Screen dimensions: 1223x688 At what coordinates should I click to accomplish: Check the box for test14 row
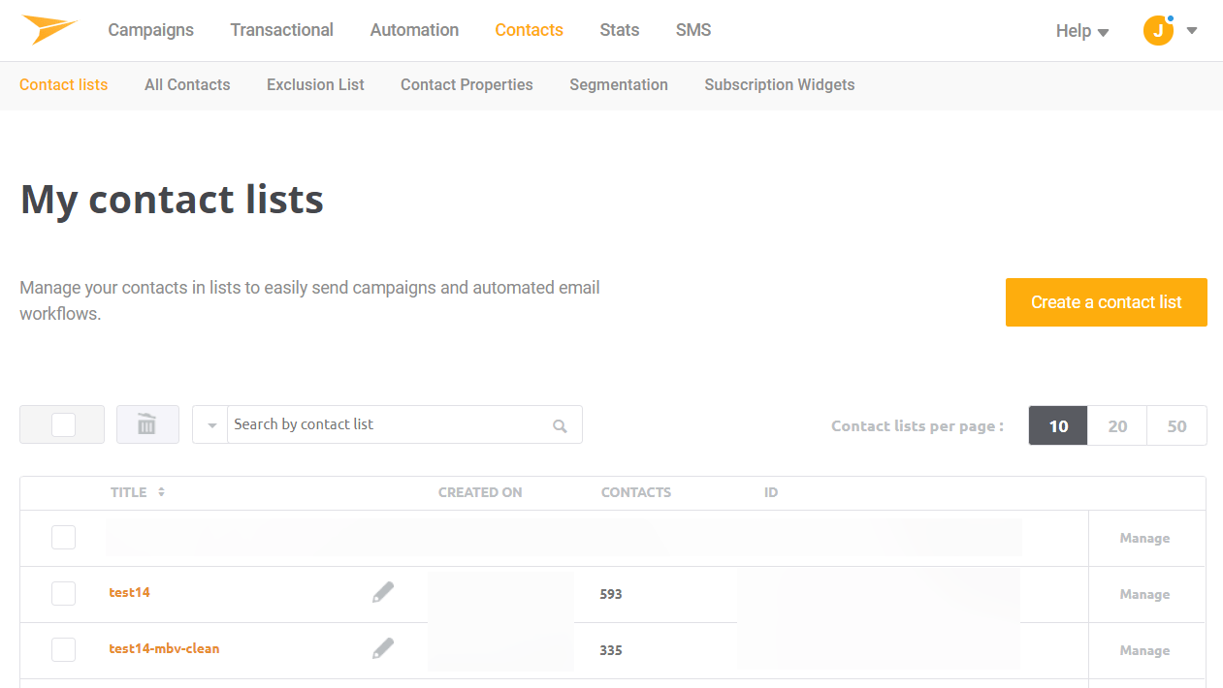[x=63, y=593]
